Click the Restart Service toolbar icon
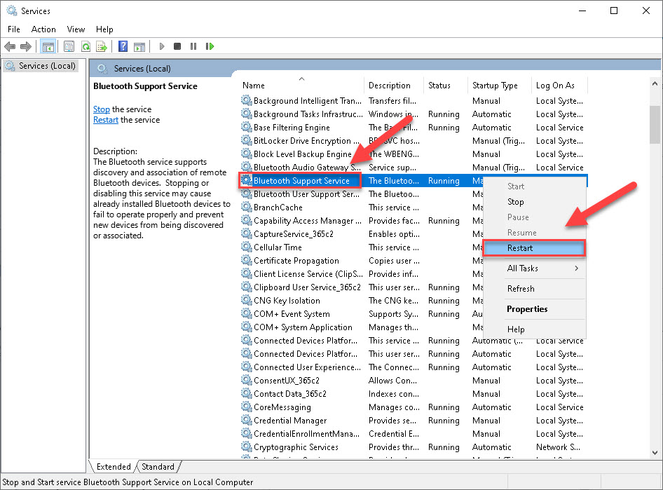663x490 pixels. [210, 46]
